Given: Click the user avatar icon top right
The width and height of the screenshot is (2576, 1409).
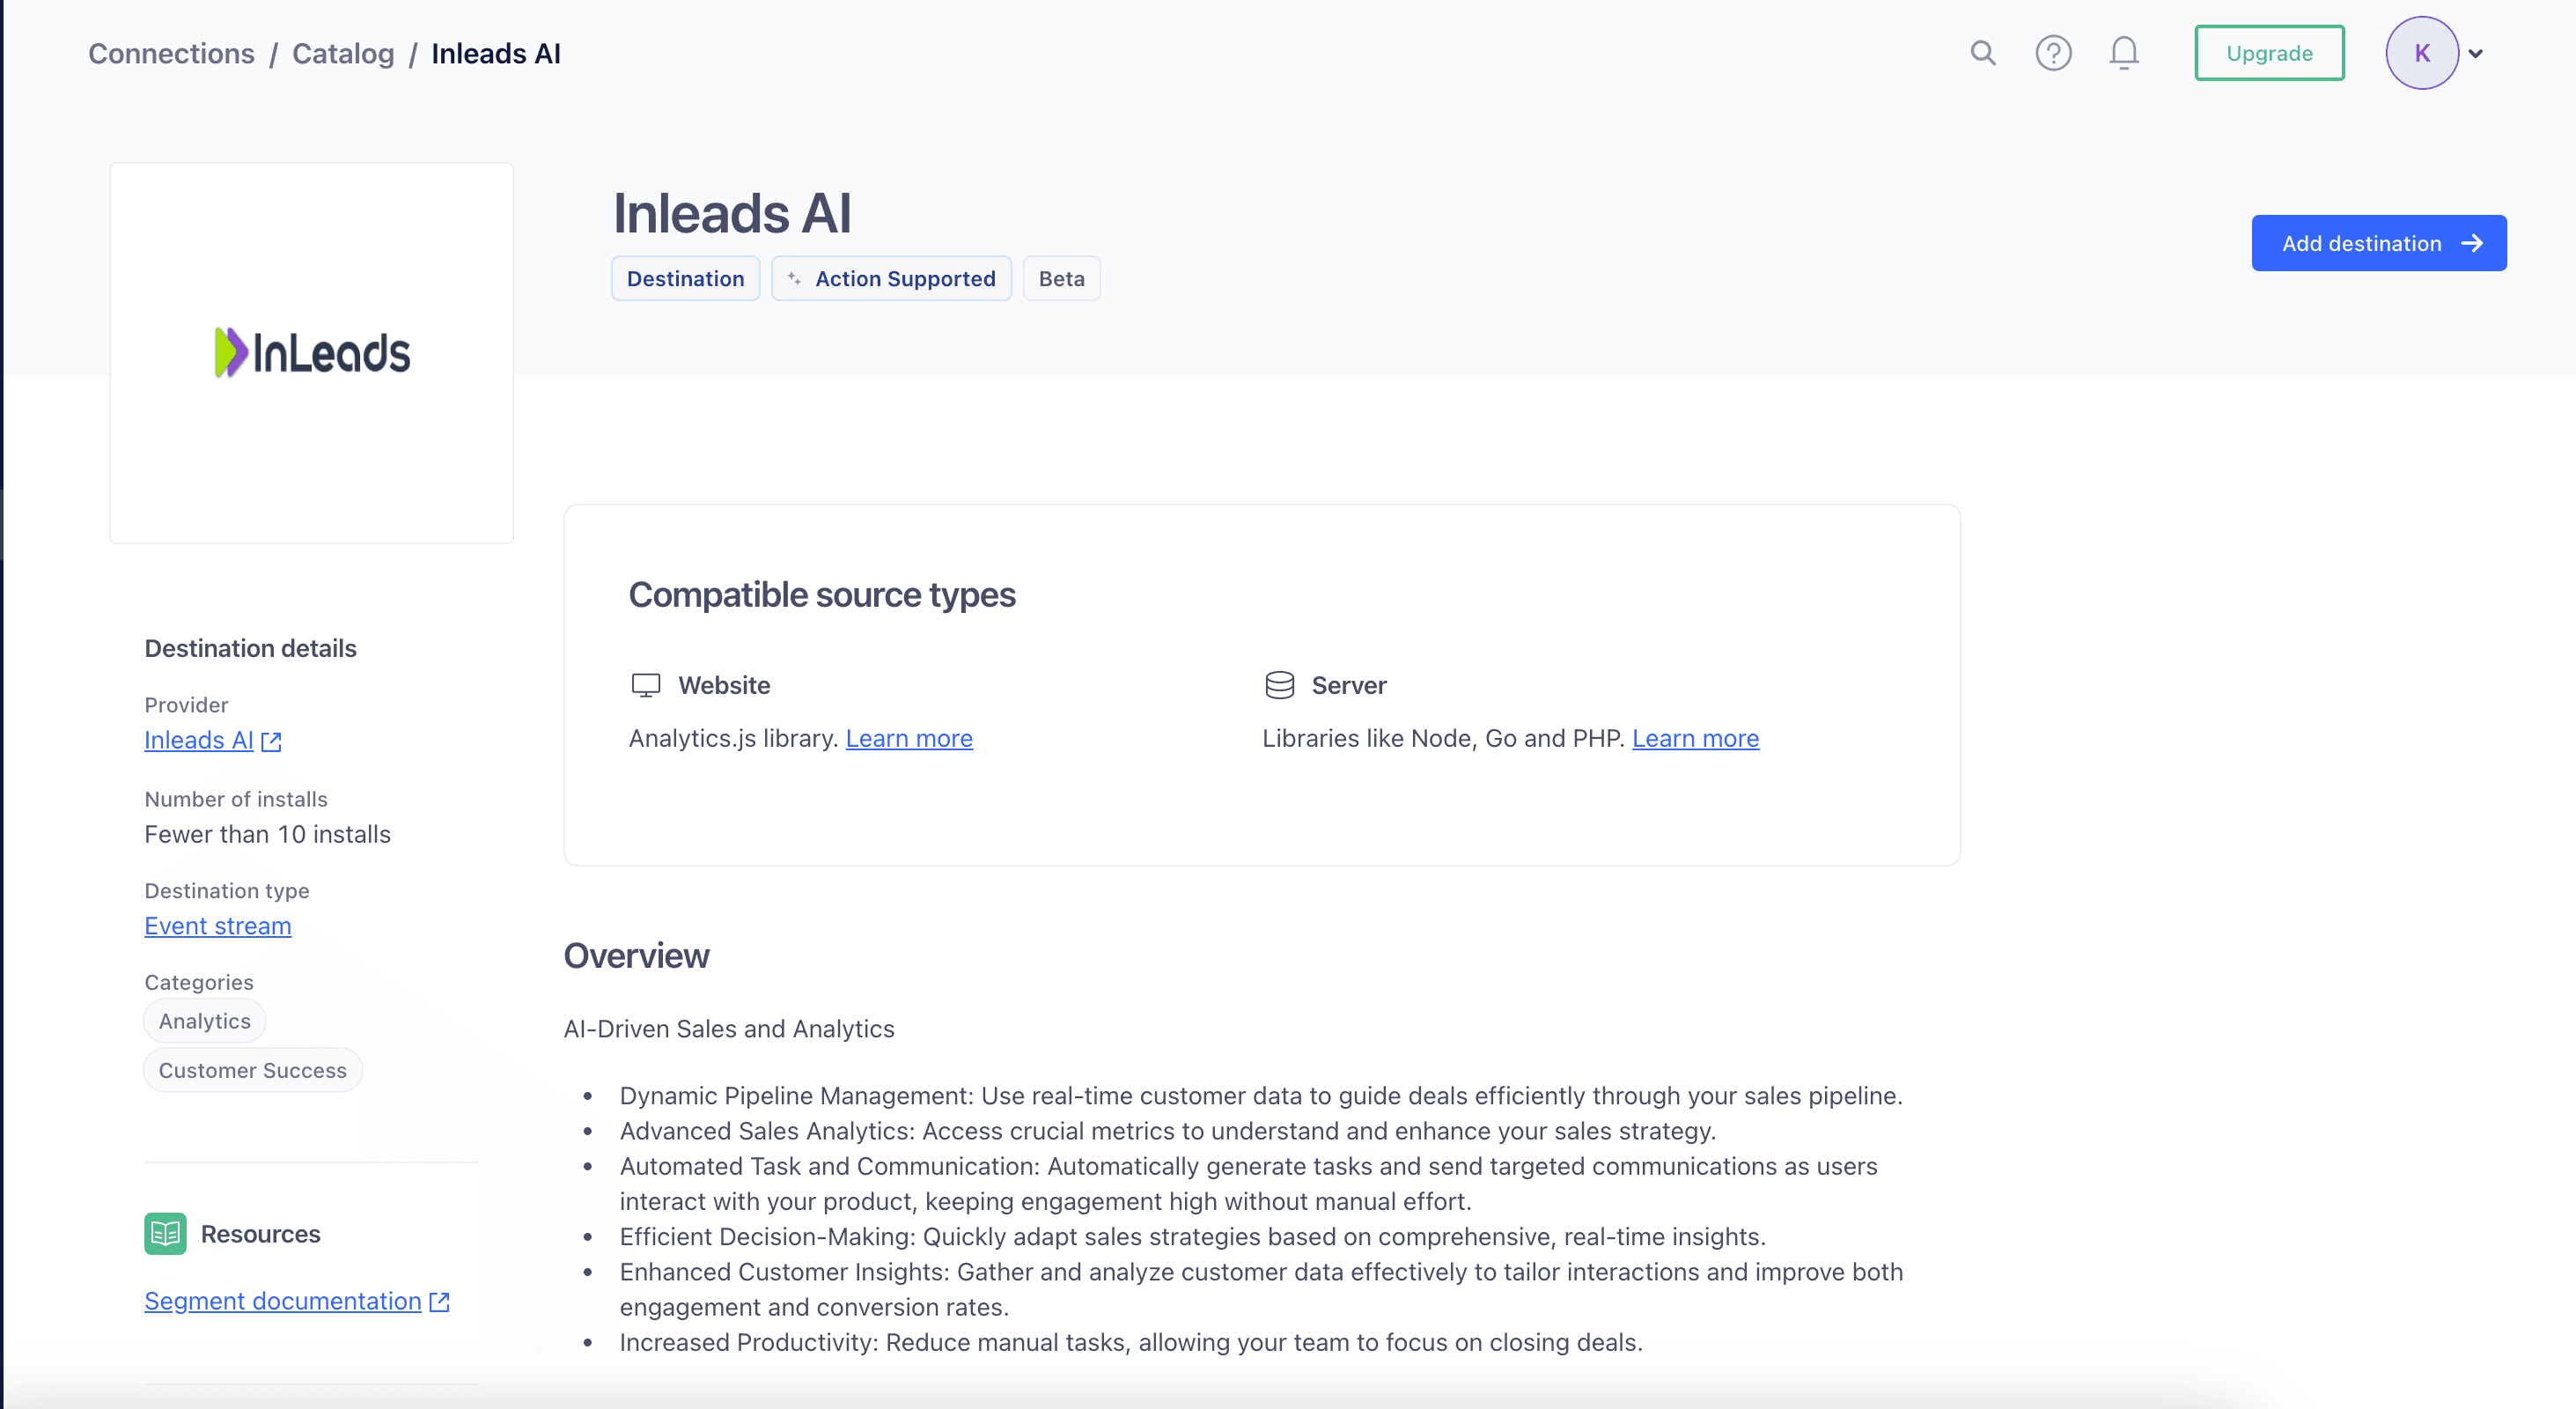Looking at the screenshot, I should [2422, 52].
